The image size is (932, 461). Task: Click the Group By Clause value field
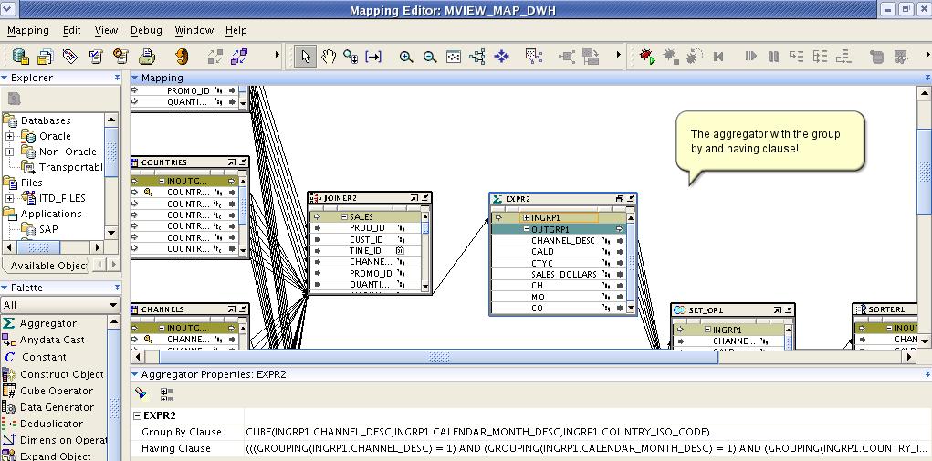point(587,432)
